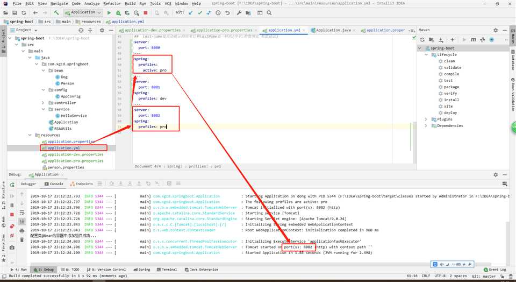Click Collapse All icon in Project panel

point(90,30)
